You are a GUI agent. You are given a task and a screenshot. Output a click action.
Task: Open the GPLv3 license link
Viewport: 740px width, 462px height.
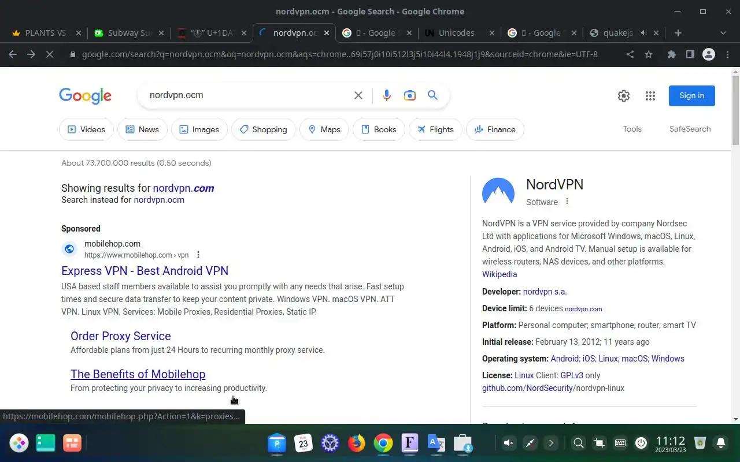pyautogui.click(x=571, y=375)
